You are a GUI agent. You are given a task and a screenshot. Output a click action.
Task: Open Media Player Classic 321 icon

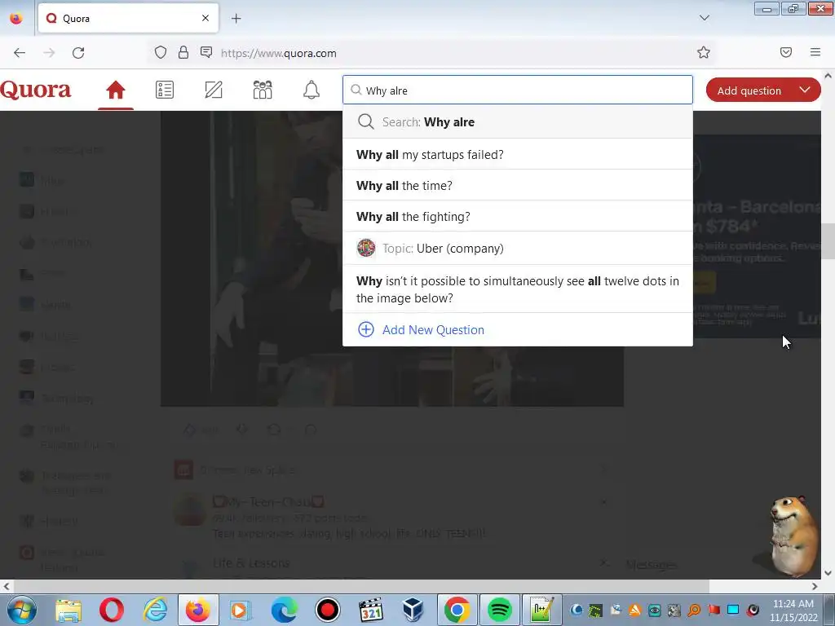371,610
